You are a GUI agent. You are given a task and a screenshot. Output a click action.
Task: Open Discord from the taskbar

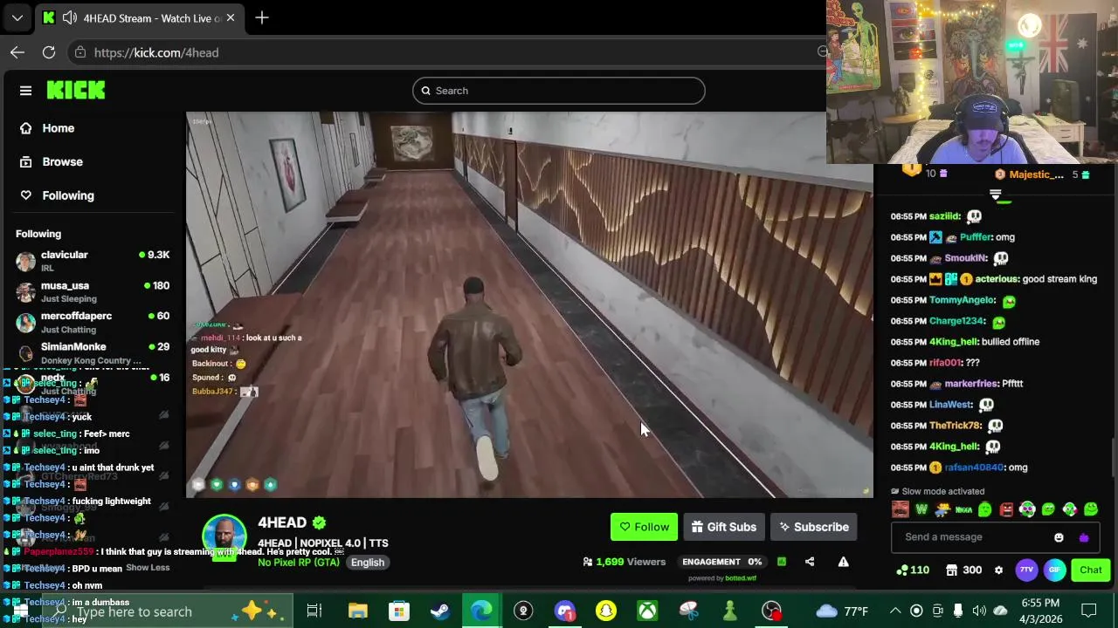[x=565, y=611]
